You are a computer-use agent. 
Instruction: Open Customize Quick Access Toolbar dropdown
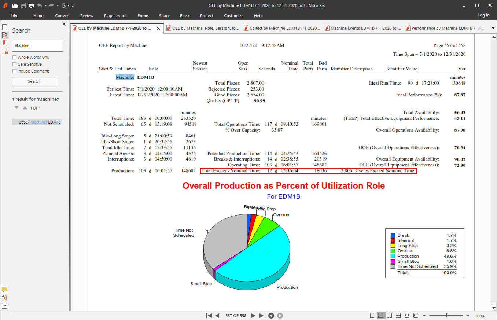tap(73, 6)
